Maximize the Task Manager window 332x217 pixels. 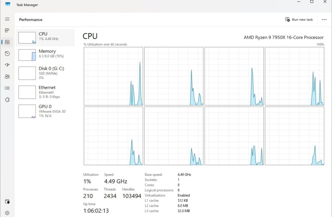click(x=312, y=2)
